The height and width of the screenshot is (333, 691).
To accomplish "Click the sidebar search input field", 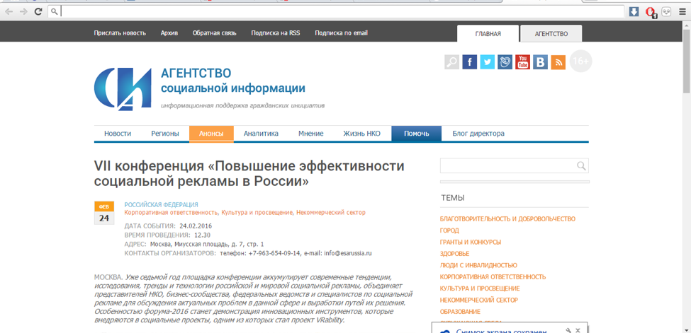I will 508,166.
